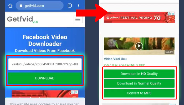This screenshot has width=184, height=105.
Task: Click the ad info icon on the gofood banner
Action: [169, 14]
